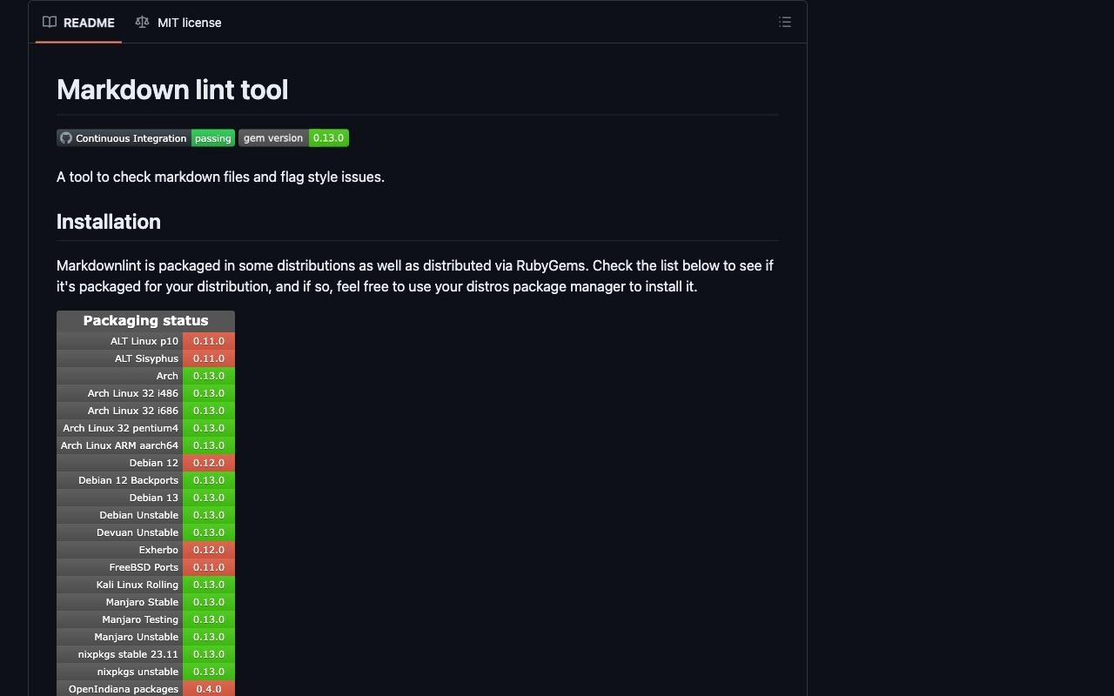1114x696 pixels.
Task: Click the Arch Linux 32 i486 row
Action: click(x=145, y=393)
